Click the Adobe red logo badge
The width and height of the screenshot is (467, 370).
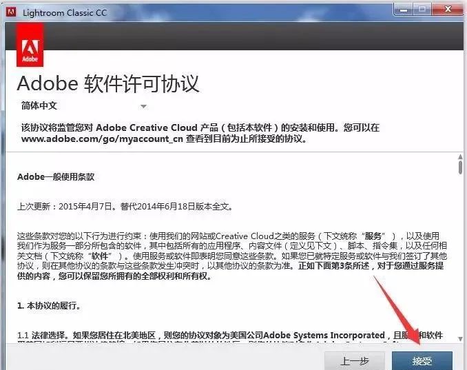click(x=30, y=45)
